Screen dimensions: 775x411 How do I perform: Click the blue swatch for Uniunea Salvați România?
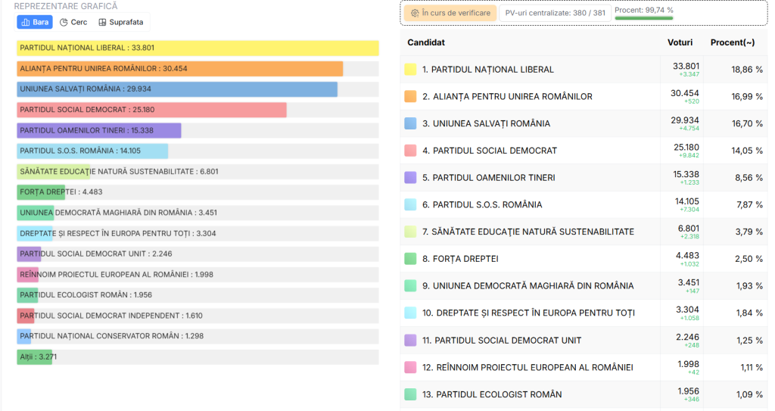pyautogui.click(x=410, y=123)
